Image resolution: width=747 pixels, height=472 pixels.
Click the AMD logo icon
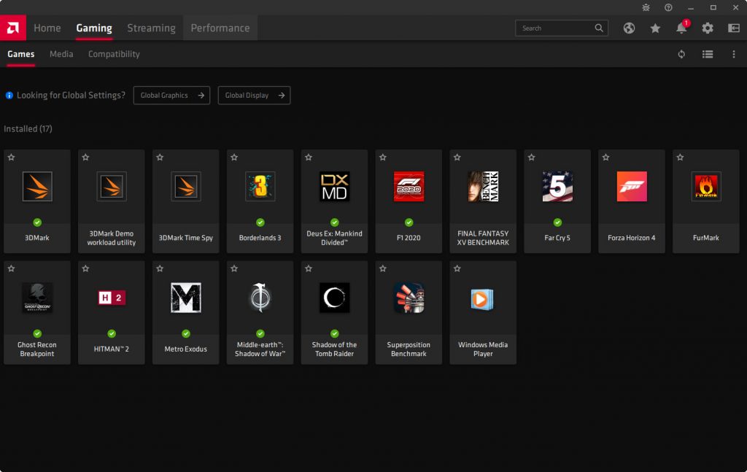pos(12,28)
